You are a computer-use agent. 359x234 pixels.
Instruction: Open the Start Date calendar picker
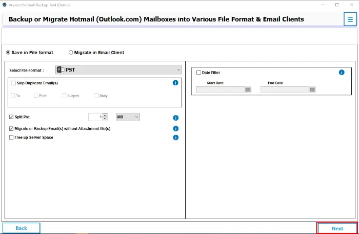click(x=248, y=89)
